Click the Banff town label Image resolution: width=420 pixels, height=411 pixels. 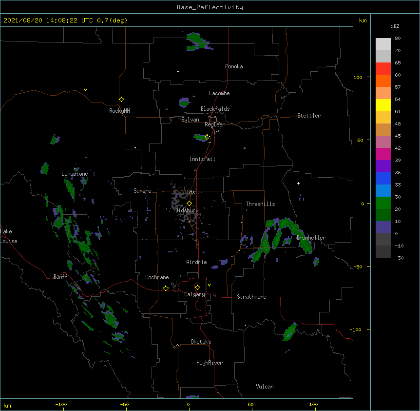pyautogui.click(x=60, y=277)
